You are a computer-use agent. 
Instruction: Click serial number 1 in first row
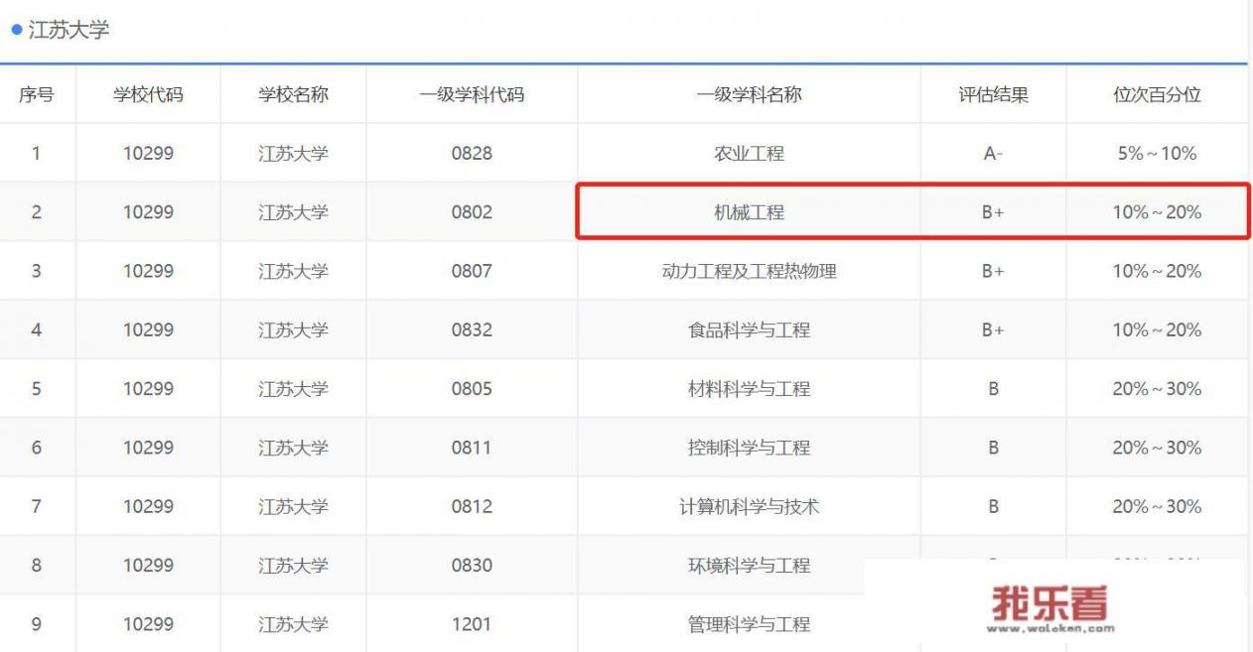(37, 154)
